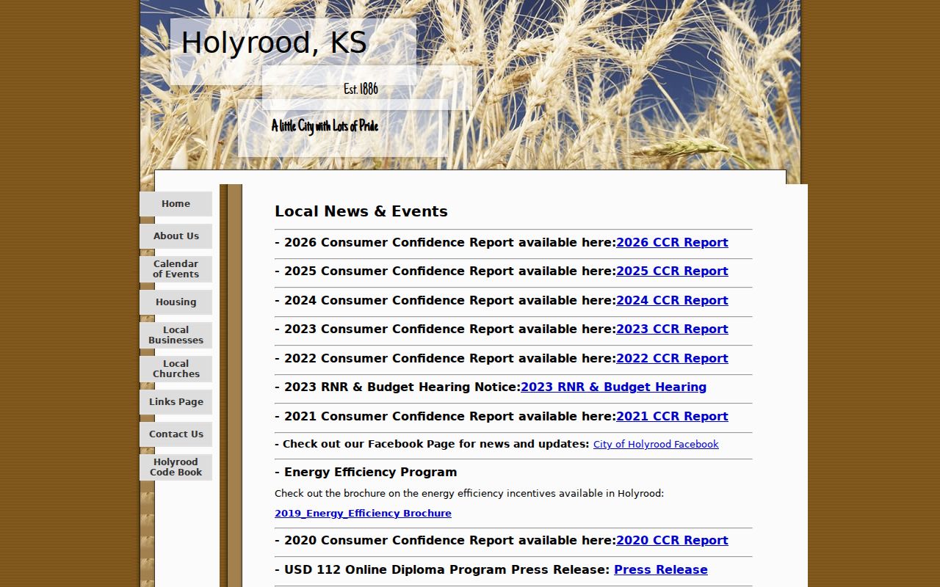Click the 'A little City with Lots of Pride' slogan
The width and height of the screenshot is (940, 587).
point(325,126)
